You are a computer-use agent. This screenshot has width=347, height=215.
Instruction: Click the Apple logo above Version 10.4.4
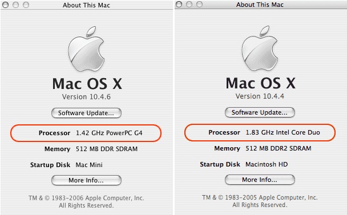(260, 48)
